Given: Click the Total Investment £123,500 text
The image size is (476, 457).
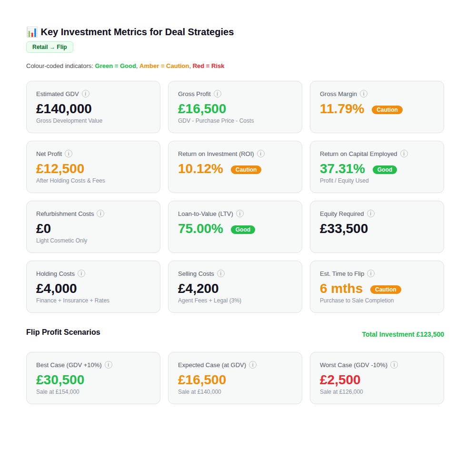Looking at the screenshot, I should click(403, 334).
